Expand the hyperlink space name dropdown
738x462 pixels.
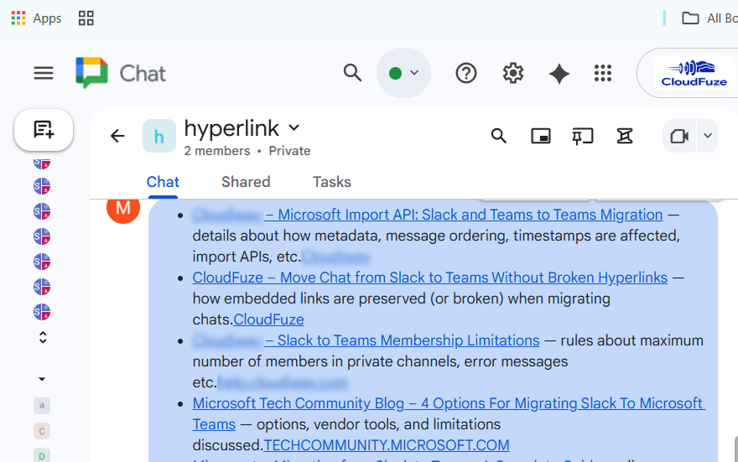click(294, 127)
